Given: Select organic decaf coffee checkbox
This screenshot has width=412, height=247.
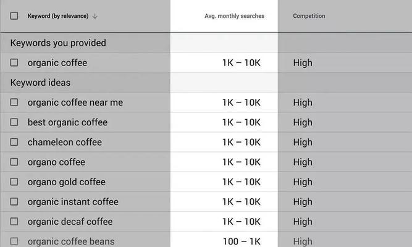Looking at the screenshot, I should pyautogui.click(x=14, y=222).
